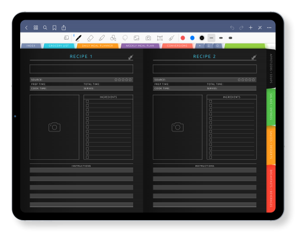Viewport: 296px width, 232px height.
Task: Click Recipe 1 'TOTAL TIME:' label
Action: tap(92, 84)
